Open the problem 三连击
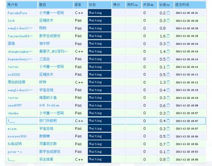212x166 pixels. tap(44, 59)
